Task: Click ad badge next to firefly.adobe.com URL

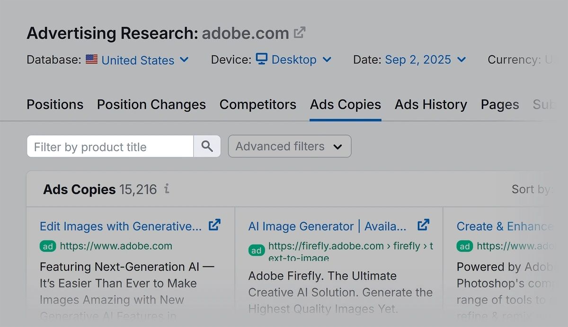Action: coord(256,250)
